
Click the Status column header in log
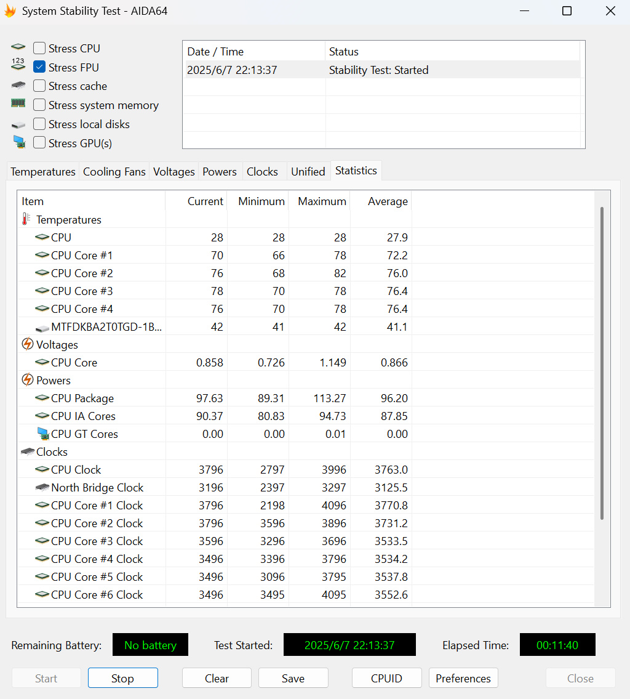(452, 52)
